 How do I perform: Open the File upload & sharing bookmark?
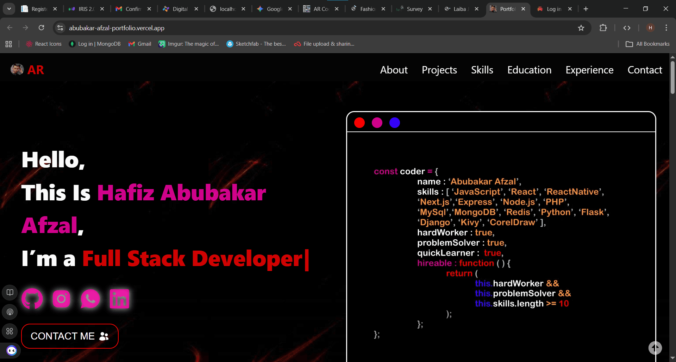point(324,44)
